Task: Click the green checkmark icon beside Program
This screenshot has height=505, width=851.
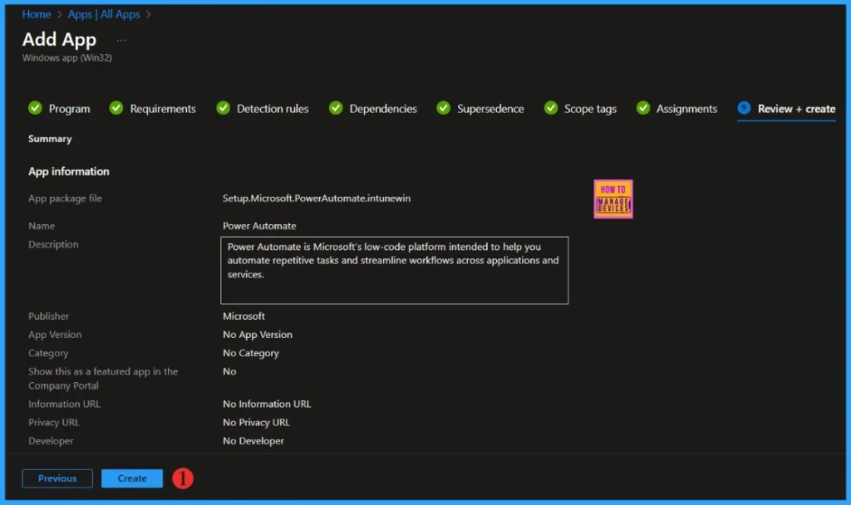Action: [x=35, y=108]
